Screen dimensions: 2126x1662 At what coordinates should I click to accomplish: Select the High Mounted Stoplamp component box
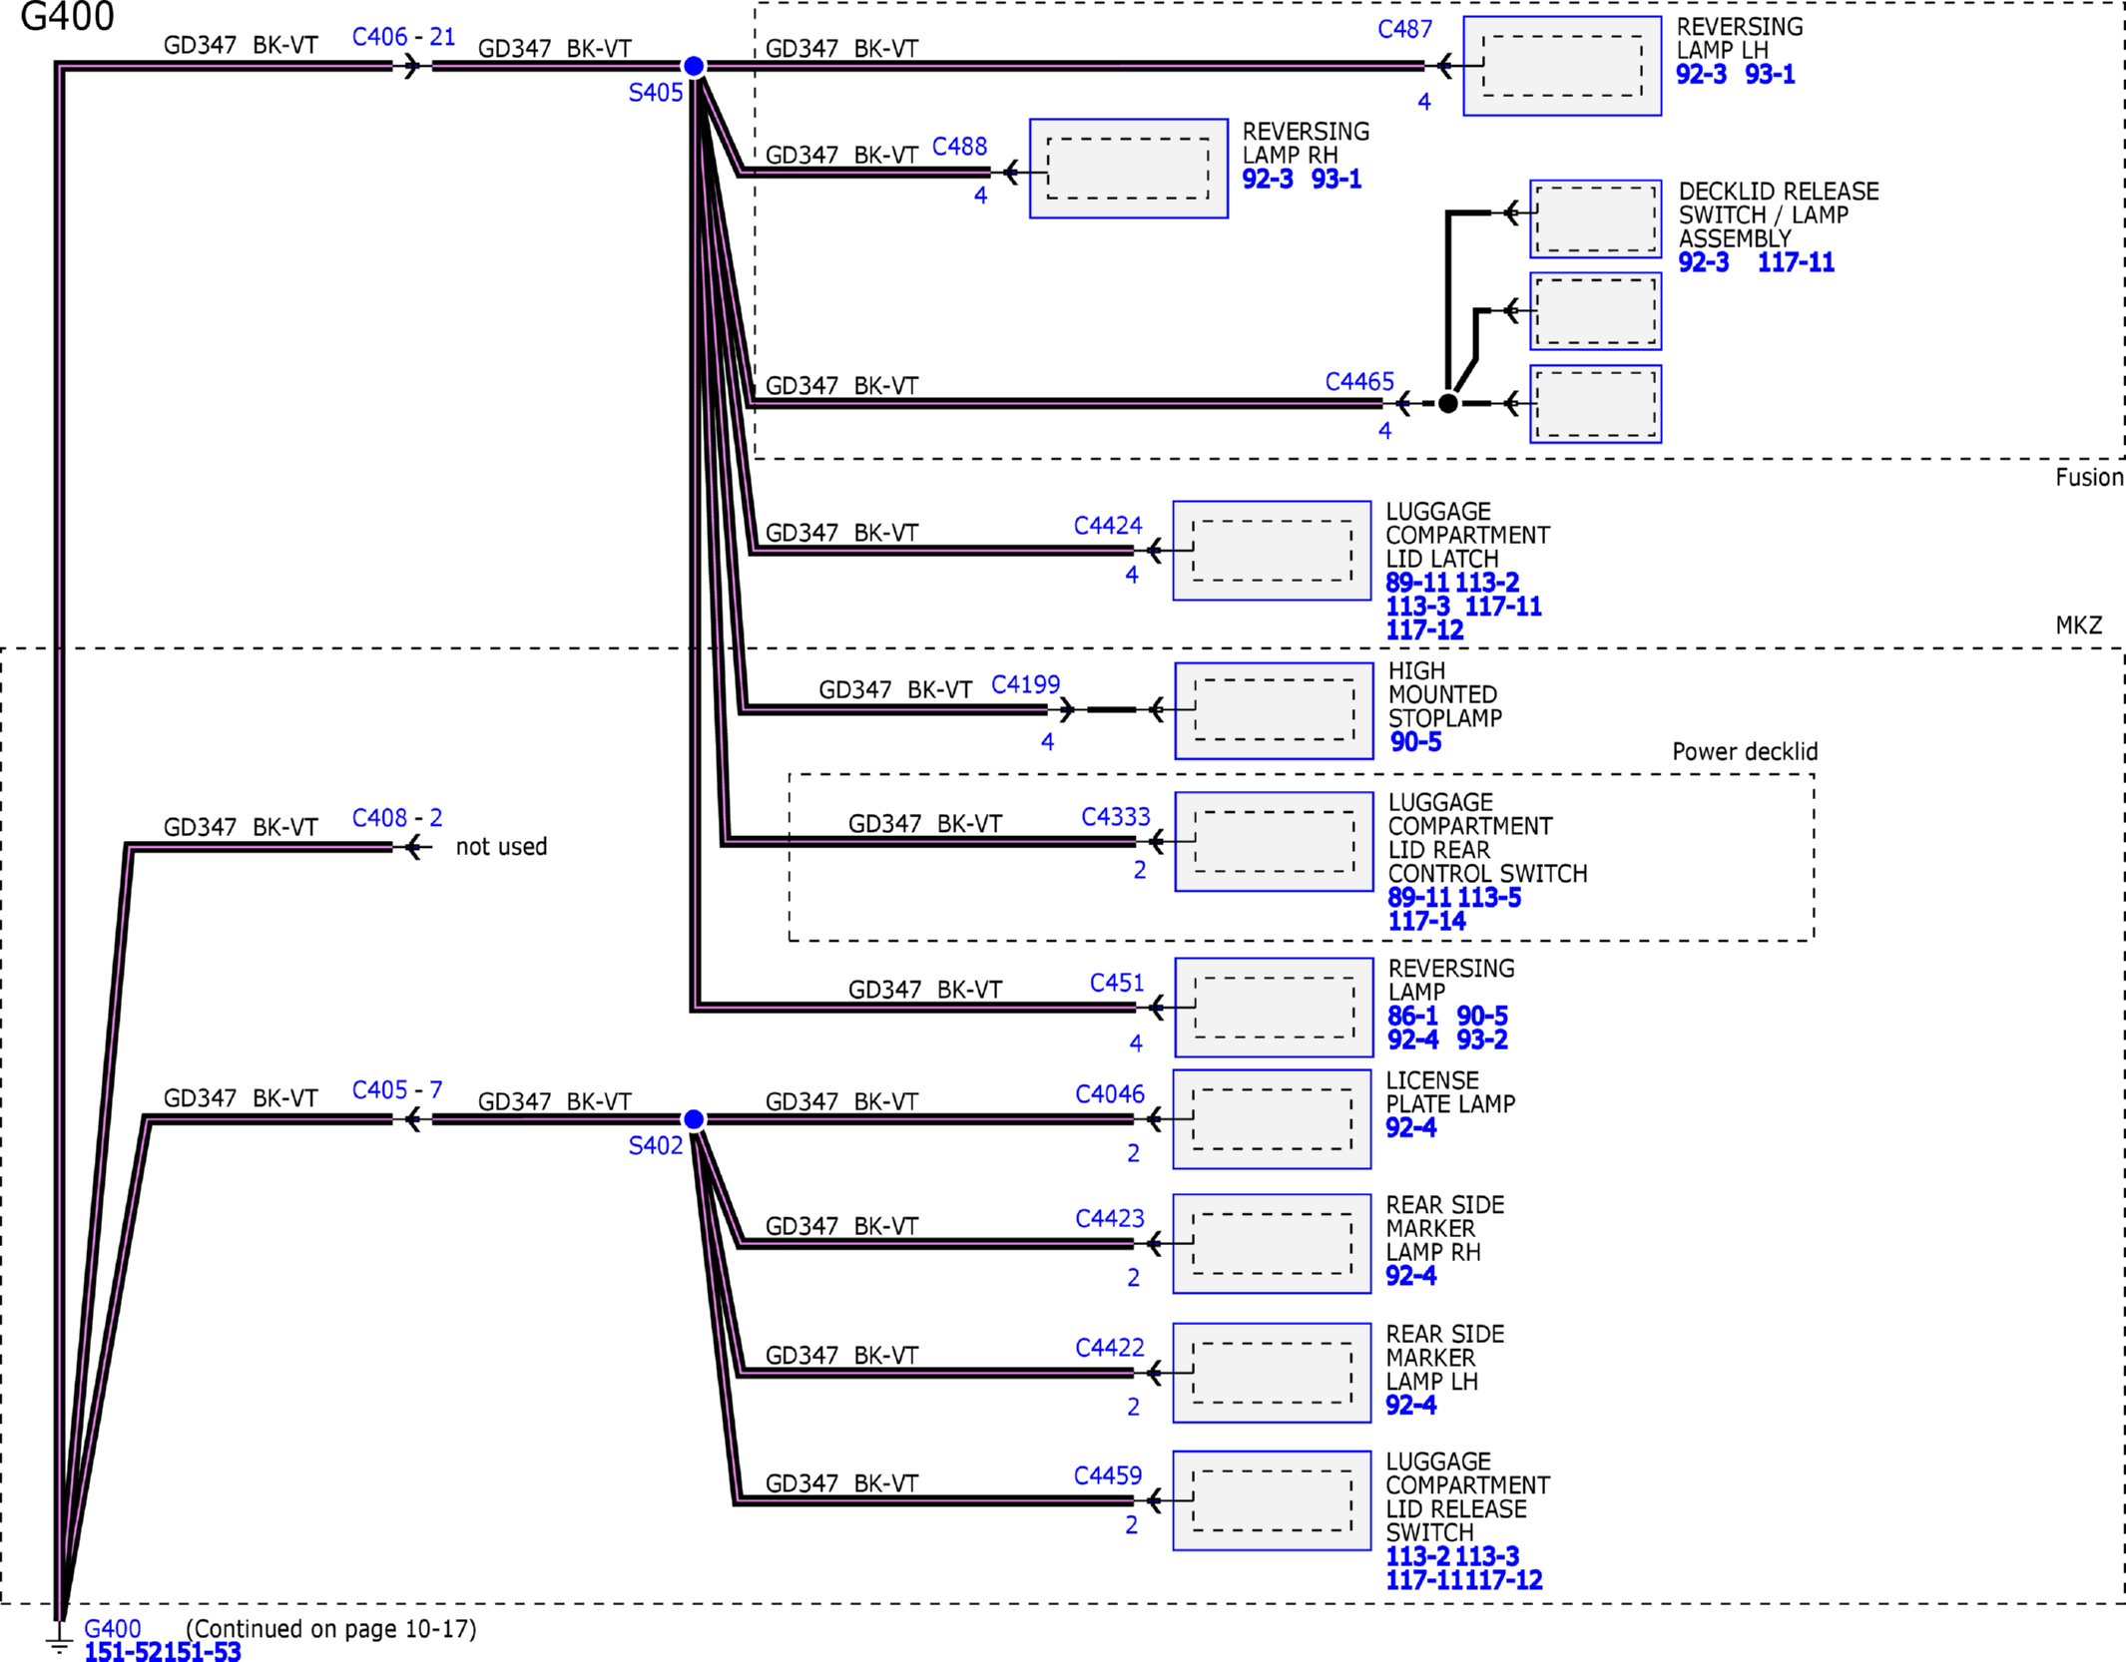tap(1275, 710)
